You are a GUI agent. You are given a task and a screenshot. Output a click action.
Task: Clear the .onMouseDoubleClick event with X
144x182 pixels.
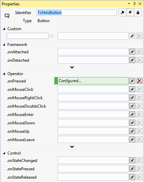[x=139, y=106]
